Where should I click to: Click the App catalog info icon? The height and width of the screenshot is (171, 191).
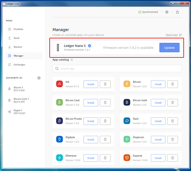coord(72,60)
